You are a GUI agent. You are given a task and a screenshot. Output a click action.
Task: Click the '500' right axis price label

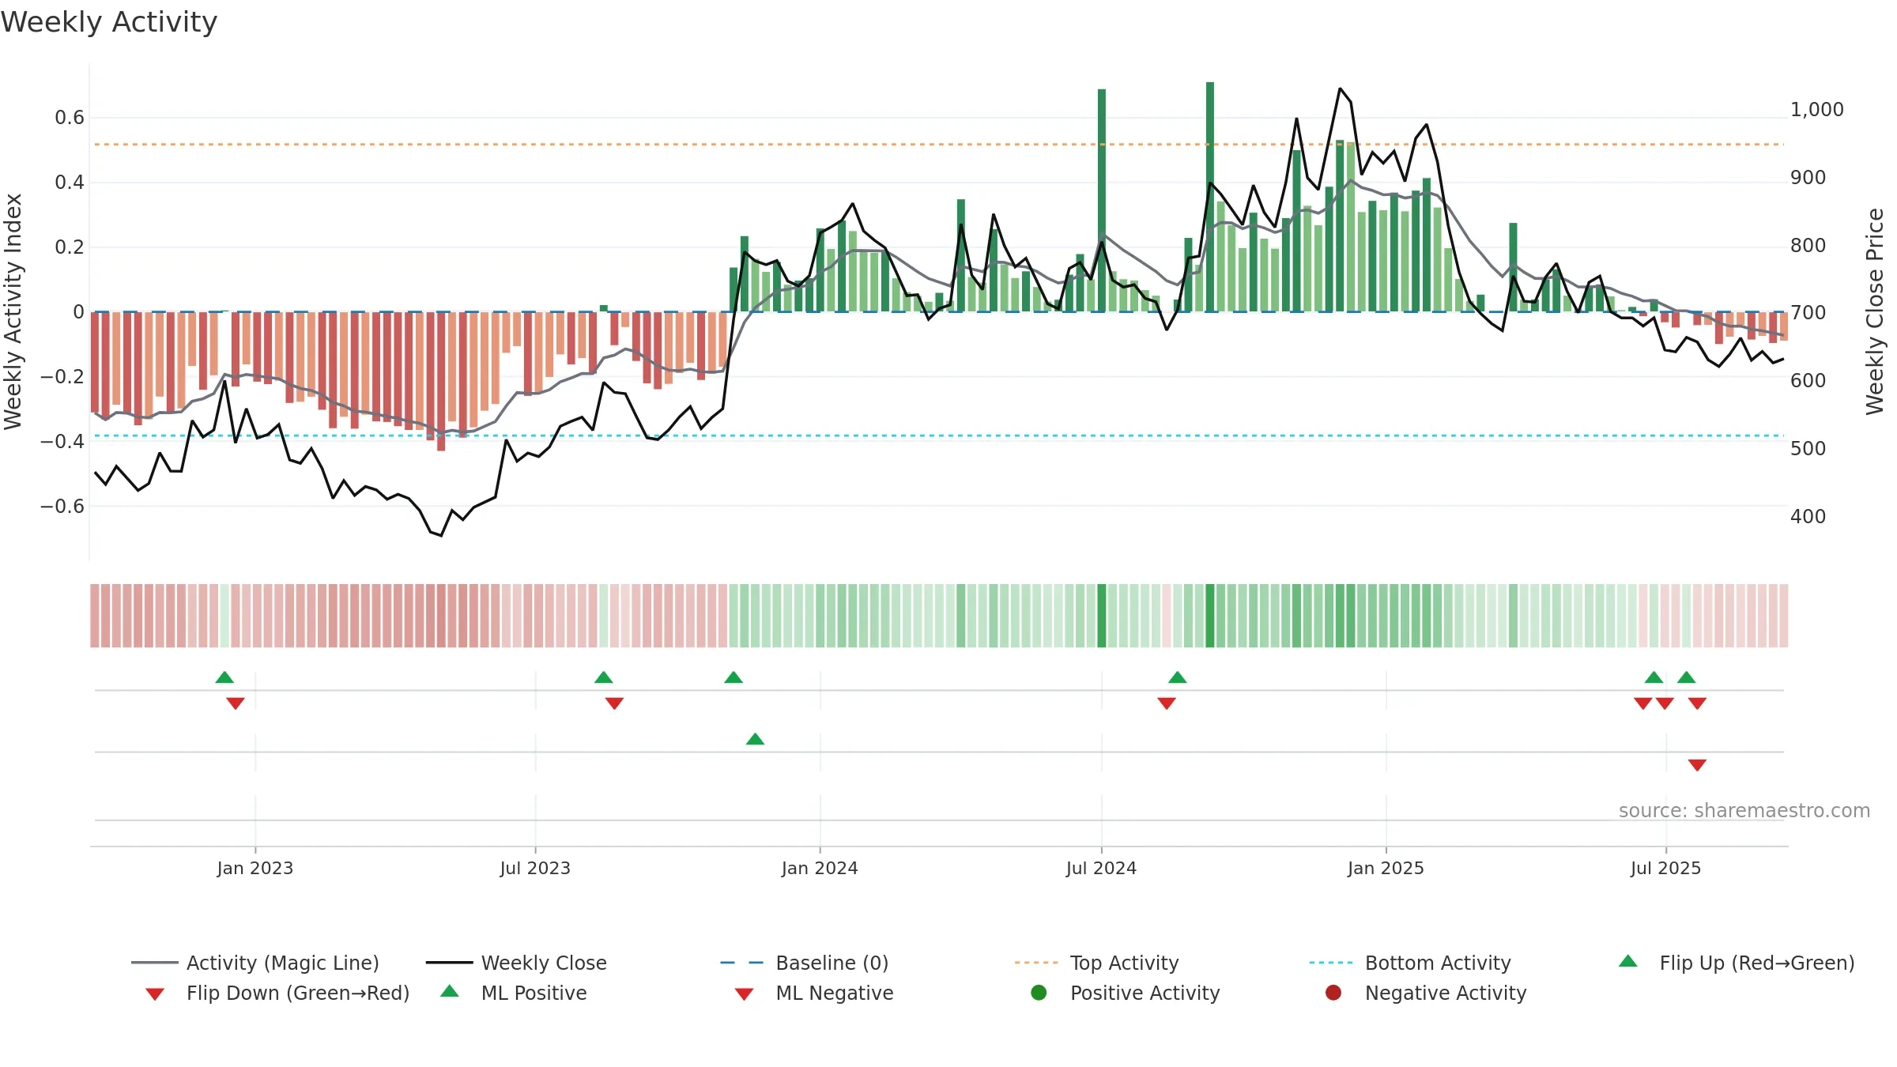pyautogui.click(x=1808, y=449)
